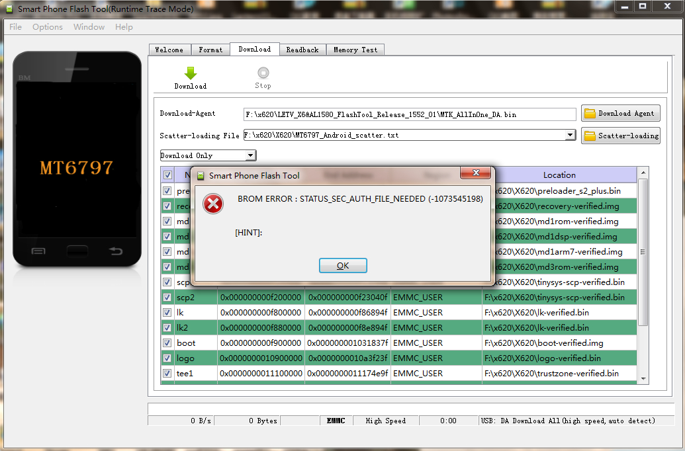
Task: Click the table scrollbar up arrow
Action: (643, 173)
